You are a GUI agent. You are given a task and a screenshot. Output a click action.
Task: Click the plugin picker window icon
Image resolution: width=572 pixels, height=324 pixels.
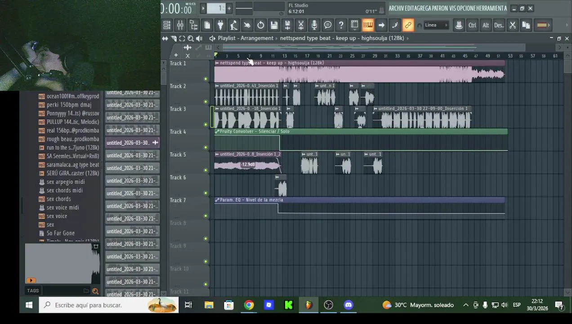click(354, 25)
